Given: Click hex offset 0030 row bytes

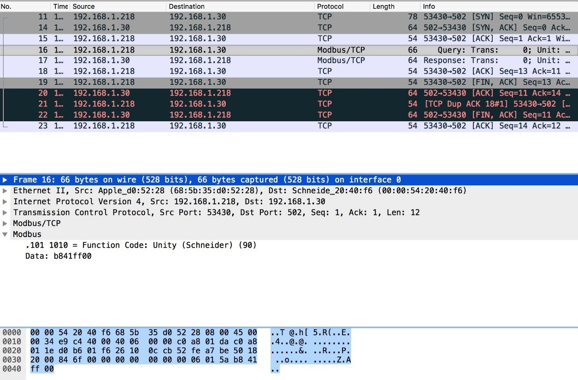Looking at the screenshot, I should click(x=144, y=360).
